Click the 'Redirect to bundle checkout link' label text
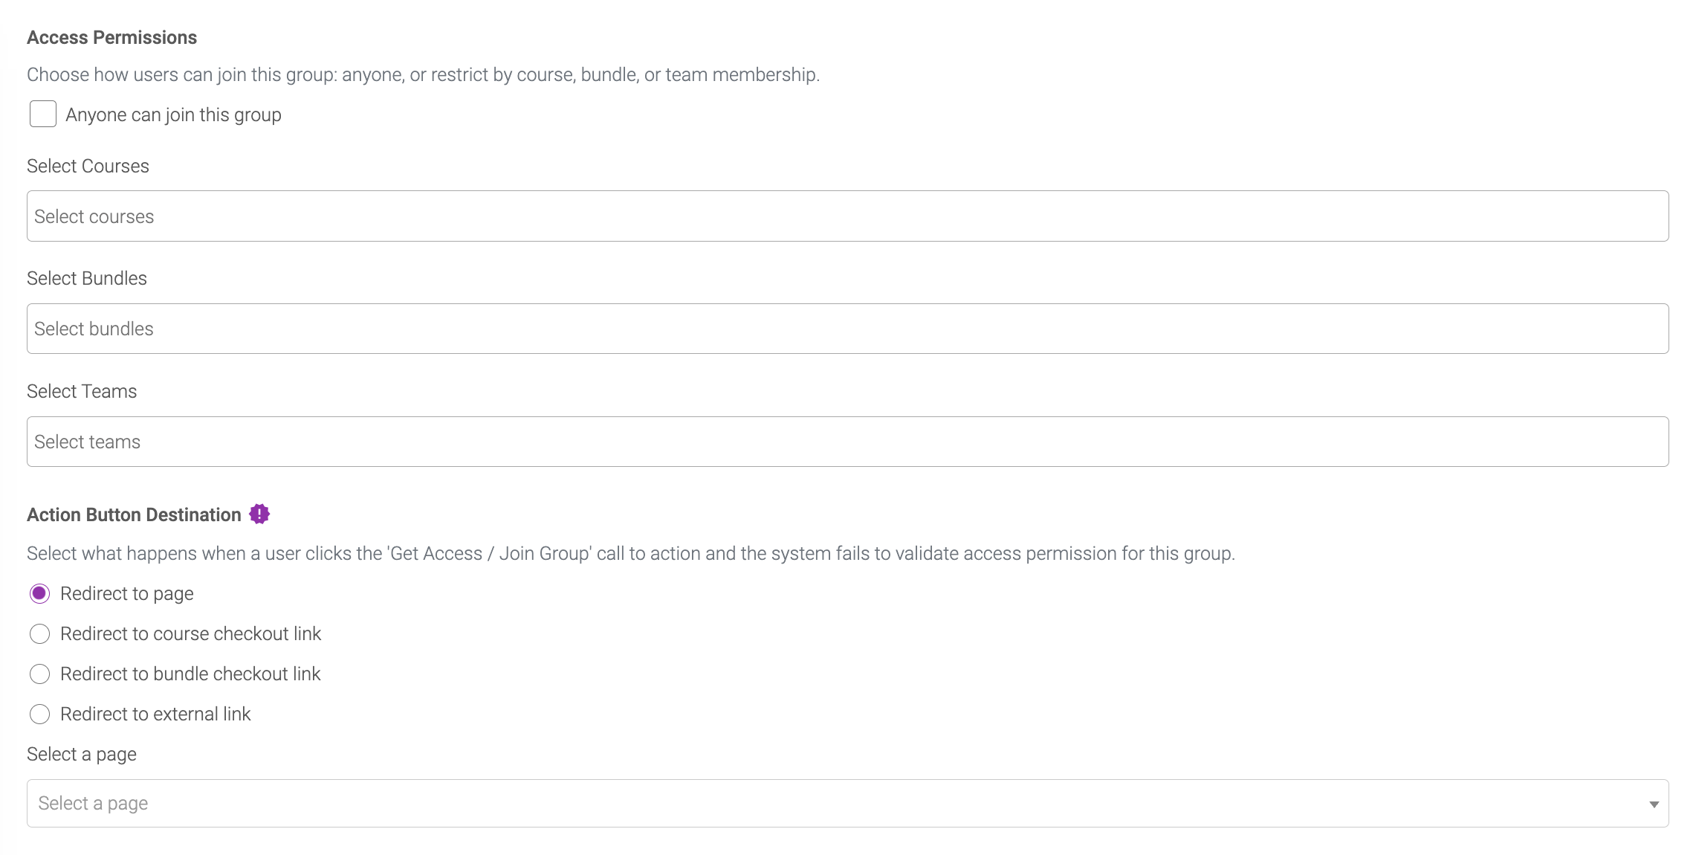The height and width of the screenshot is (855, 1696). pos(190,674)
